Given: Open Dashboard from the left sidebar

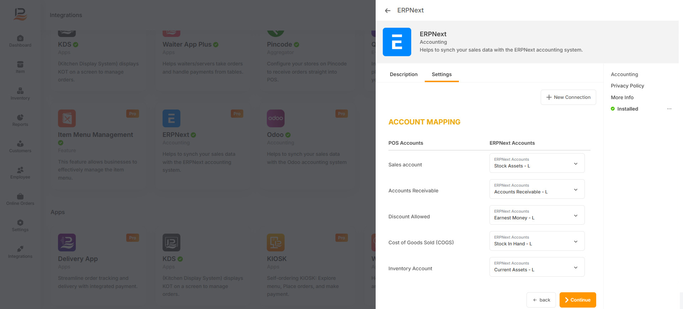Looking at the screenshot, I should (20, 41).
